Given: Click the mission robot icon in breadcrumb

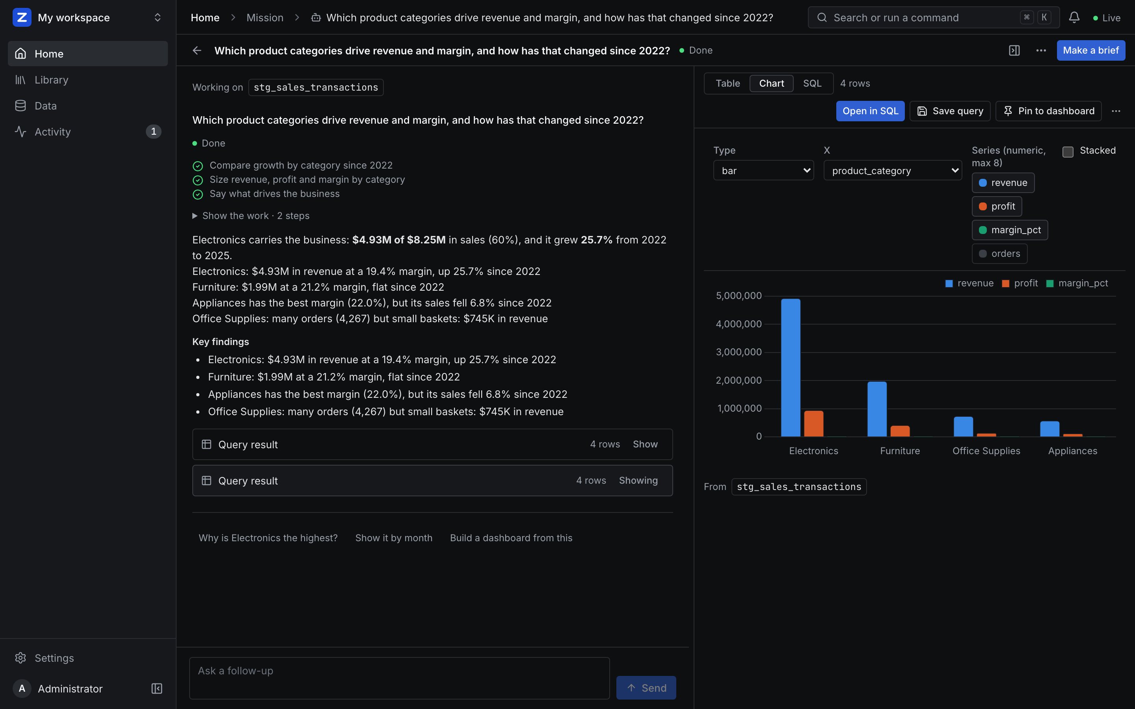Looking at the screenshot, I should (x=316, y=17).
